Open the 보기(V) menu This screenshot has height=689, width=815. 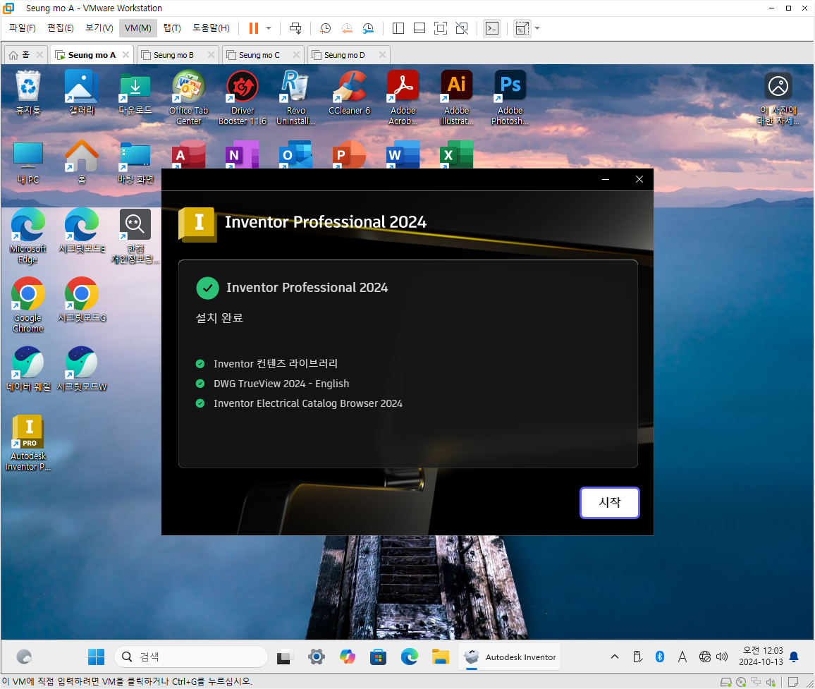(x=99, y=28)
